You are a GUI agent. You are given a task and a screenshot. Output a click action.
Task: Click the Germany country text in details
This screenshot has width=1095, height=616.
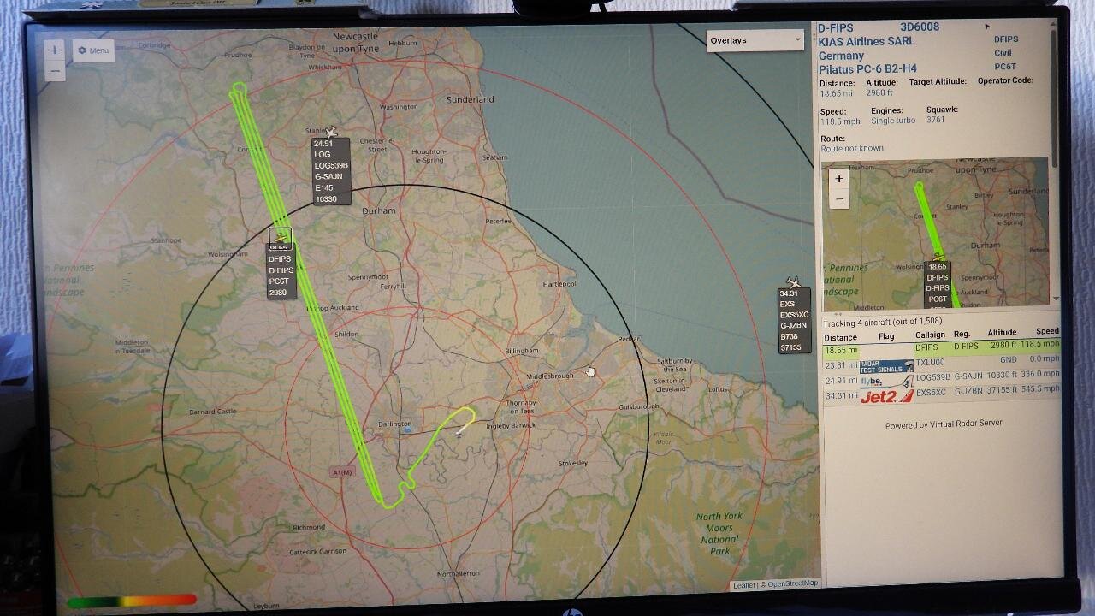coord(841,56)
